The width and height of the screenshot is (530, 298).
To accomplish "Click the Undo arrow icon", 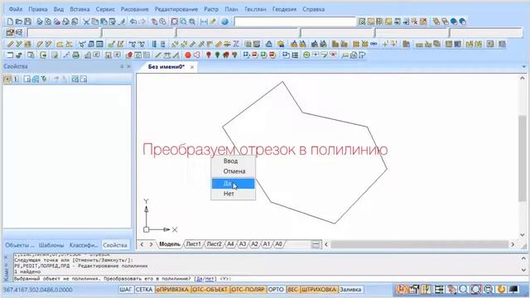I will (x=133, y=22).
